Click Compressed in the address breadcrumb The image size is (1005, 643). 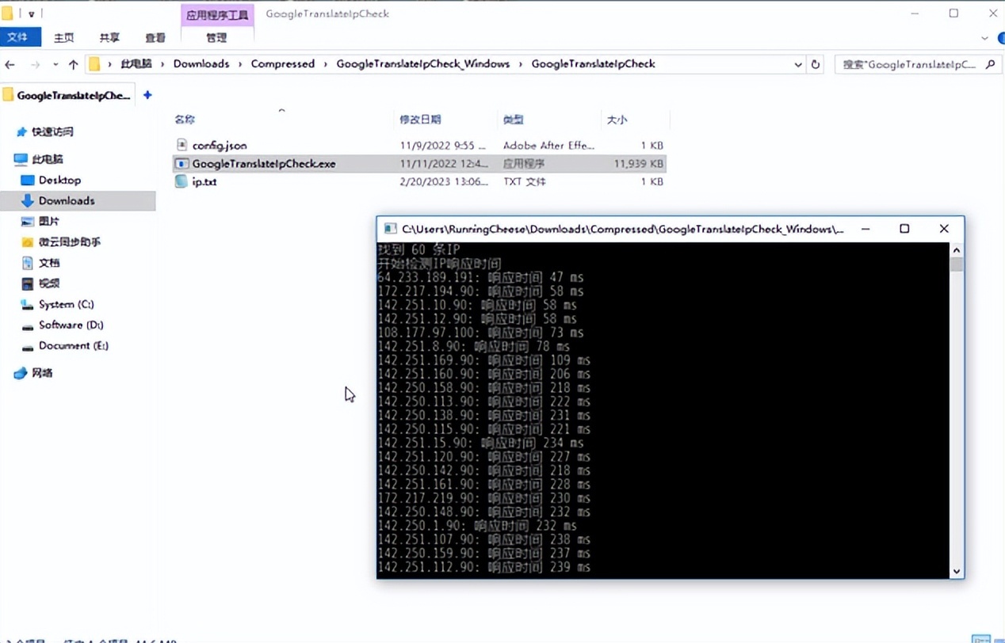(x=283, y=64)
